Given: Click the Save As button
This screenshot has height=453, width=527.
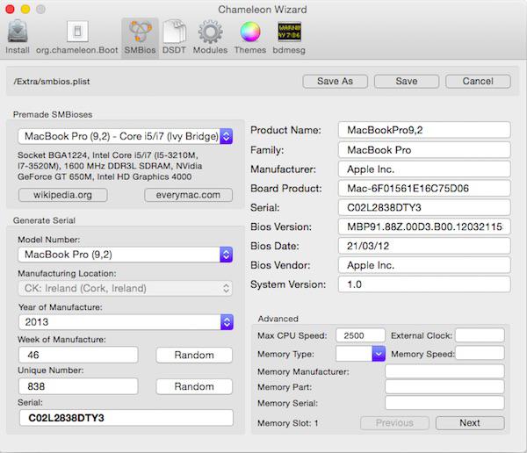Looking at the screenshot, I should pos(336,82).
